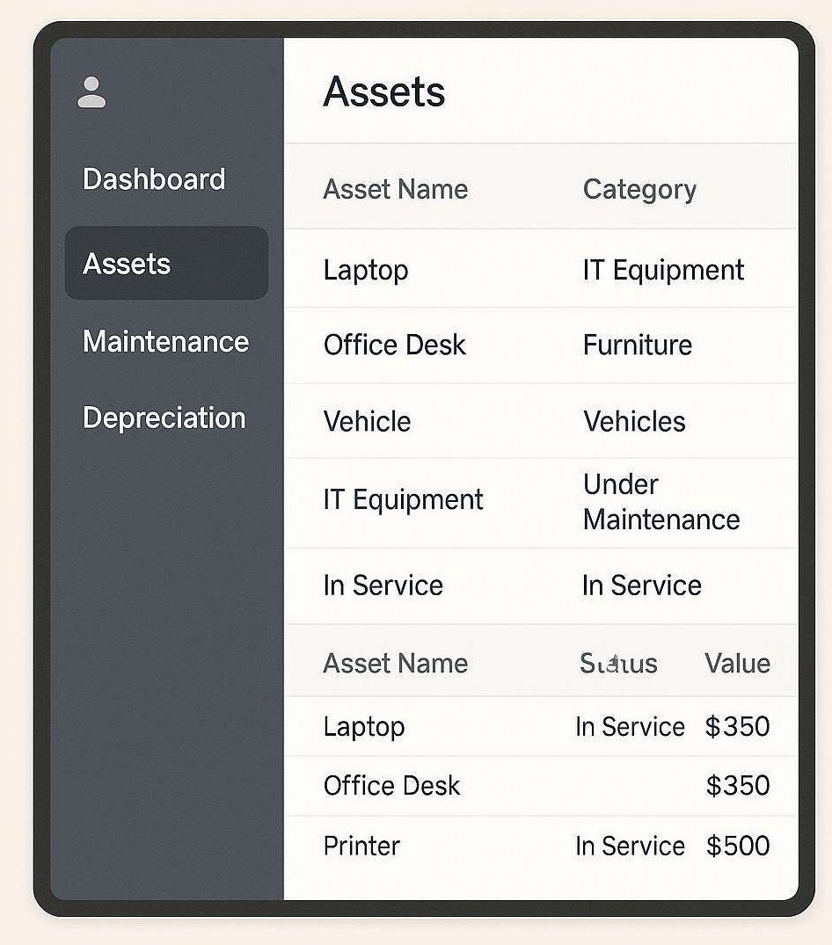Viewport: 832px width, 945px height.
Task: Click Office Desk in the Furniture row
Action: click(x=394, y=345)
